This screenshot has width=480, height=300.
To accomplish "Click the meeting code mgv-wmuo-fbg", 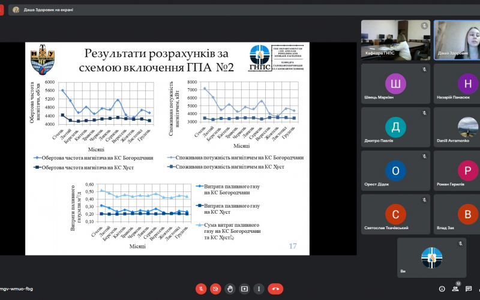I will pyautogui.click(x=16, y=289).
